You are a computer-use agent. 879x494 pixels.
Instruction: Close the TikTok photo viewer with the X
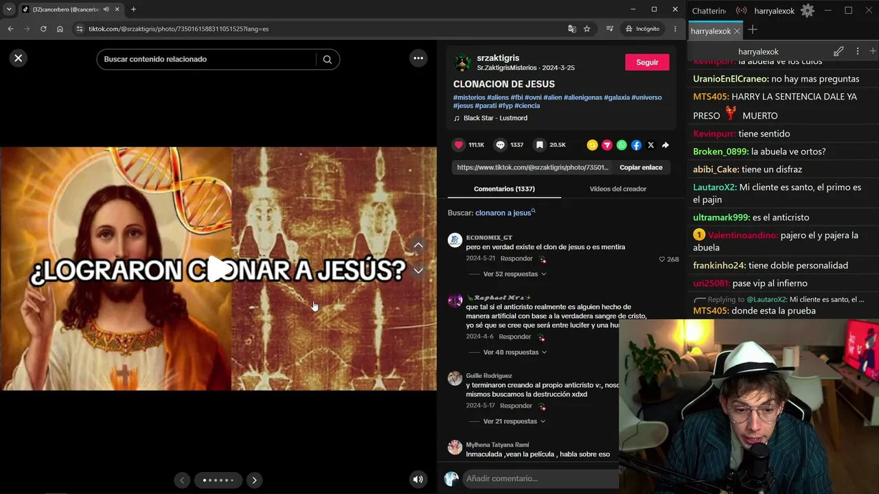point(19,58)
